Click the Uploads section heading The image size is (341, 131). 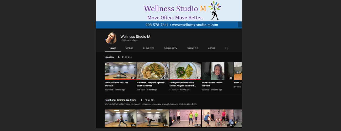tap(109, 57)
